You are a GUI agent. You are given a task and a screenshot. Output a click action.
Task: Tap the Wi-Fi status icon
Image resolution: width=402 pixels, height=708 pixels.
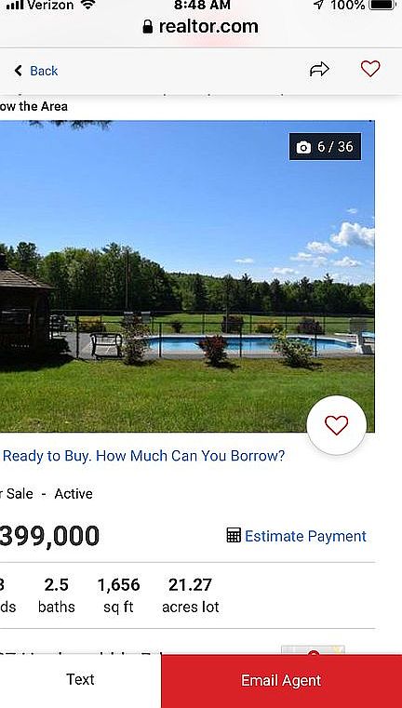coord(87,5)
